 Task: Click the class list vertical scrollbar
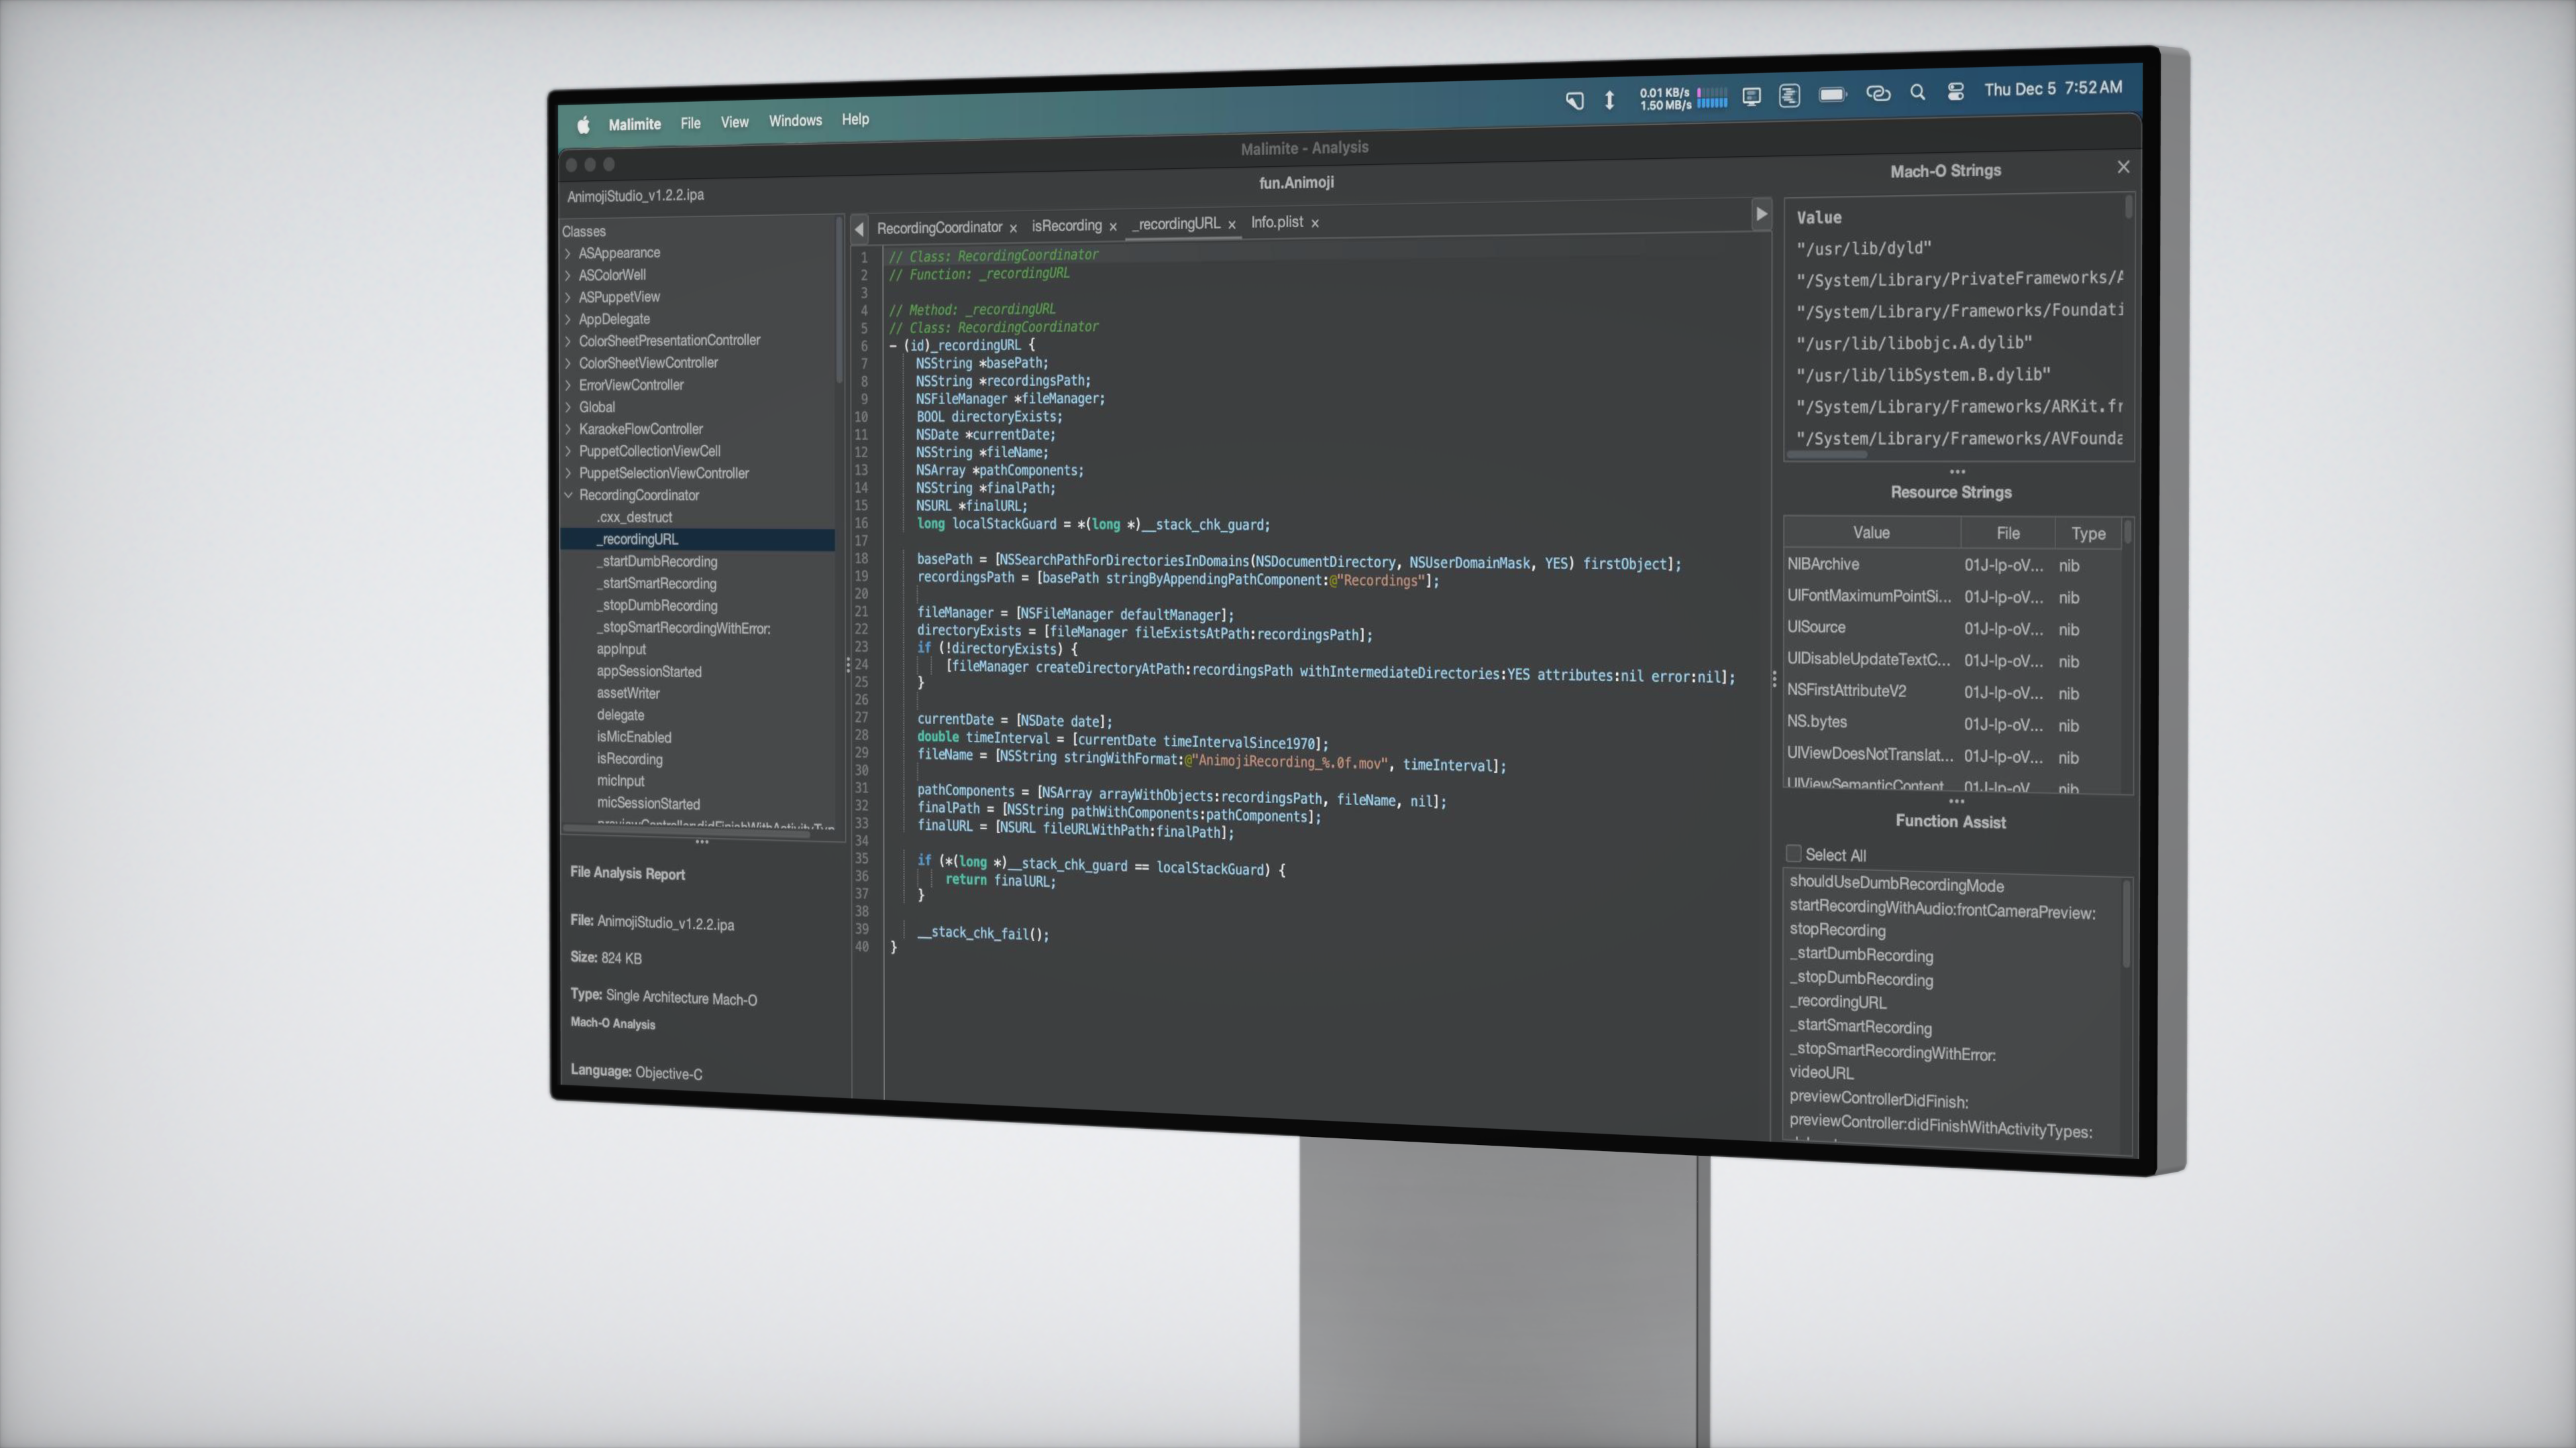839,300
